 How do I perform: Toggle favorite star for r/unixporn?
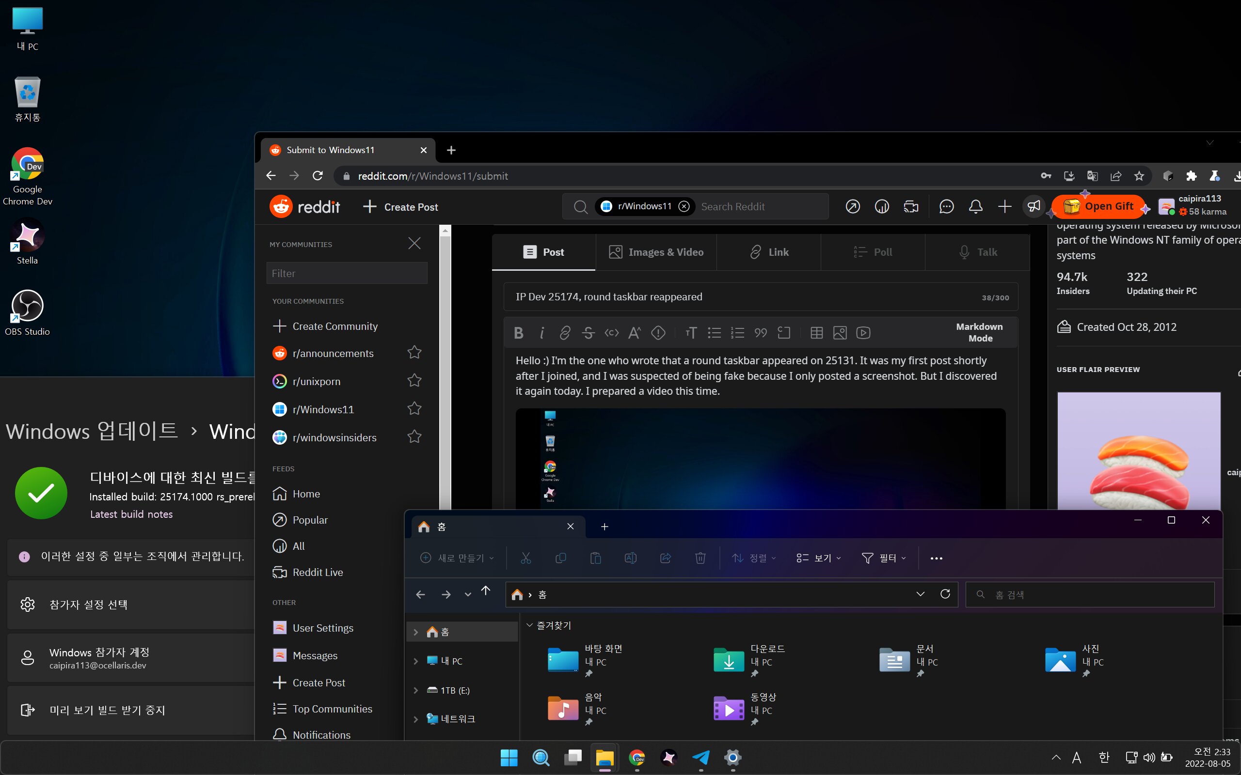pos(414,380)
